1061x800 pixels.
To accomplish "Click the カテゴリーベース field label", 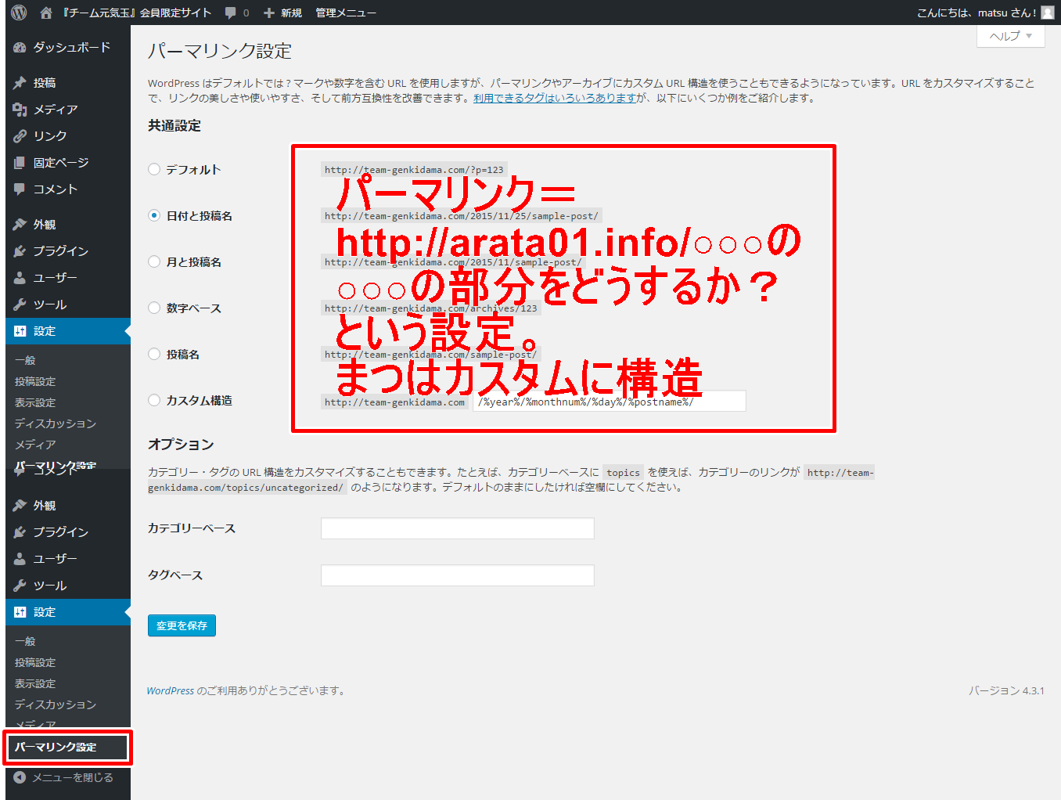I will click(x=192, y=528).
